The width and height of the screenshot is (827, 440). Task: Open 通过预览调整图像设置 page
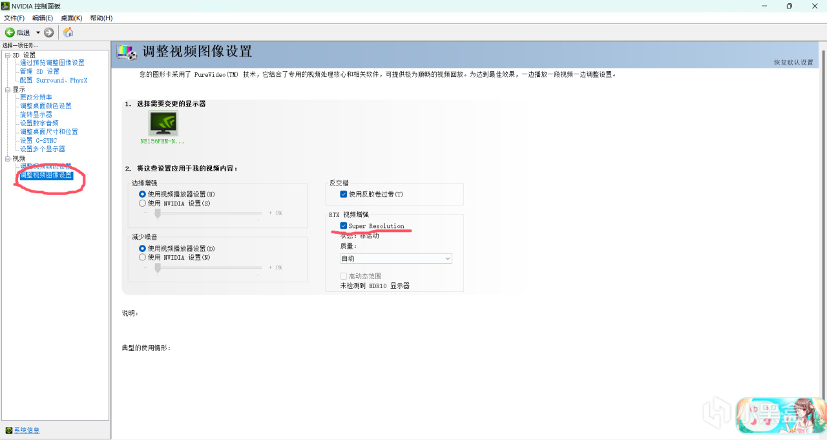(52, 63)
